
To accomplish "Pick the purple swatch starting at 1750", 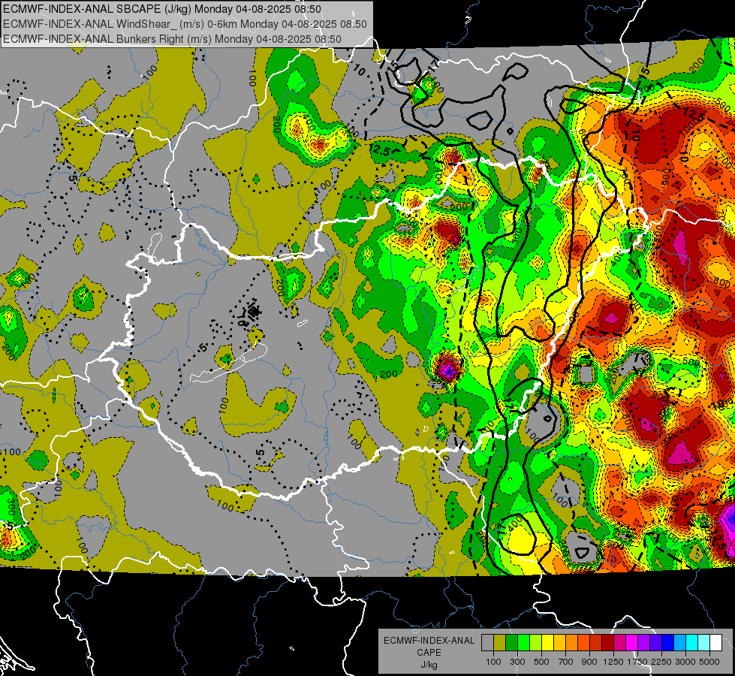I will point(644,643).
